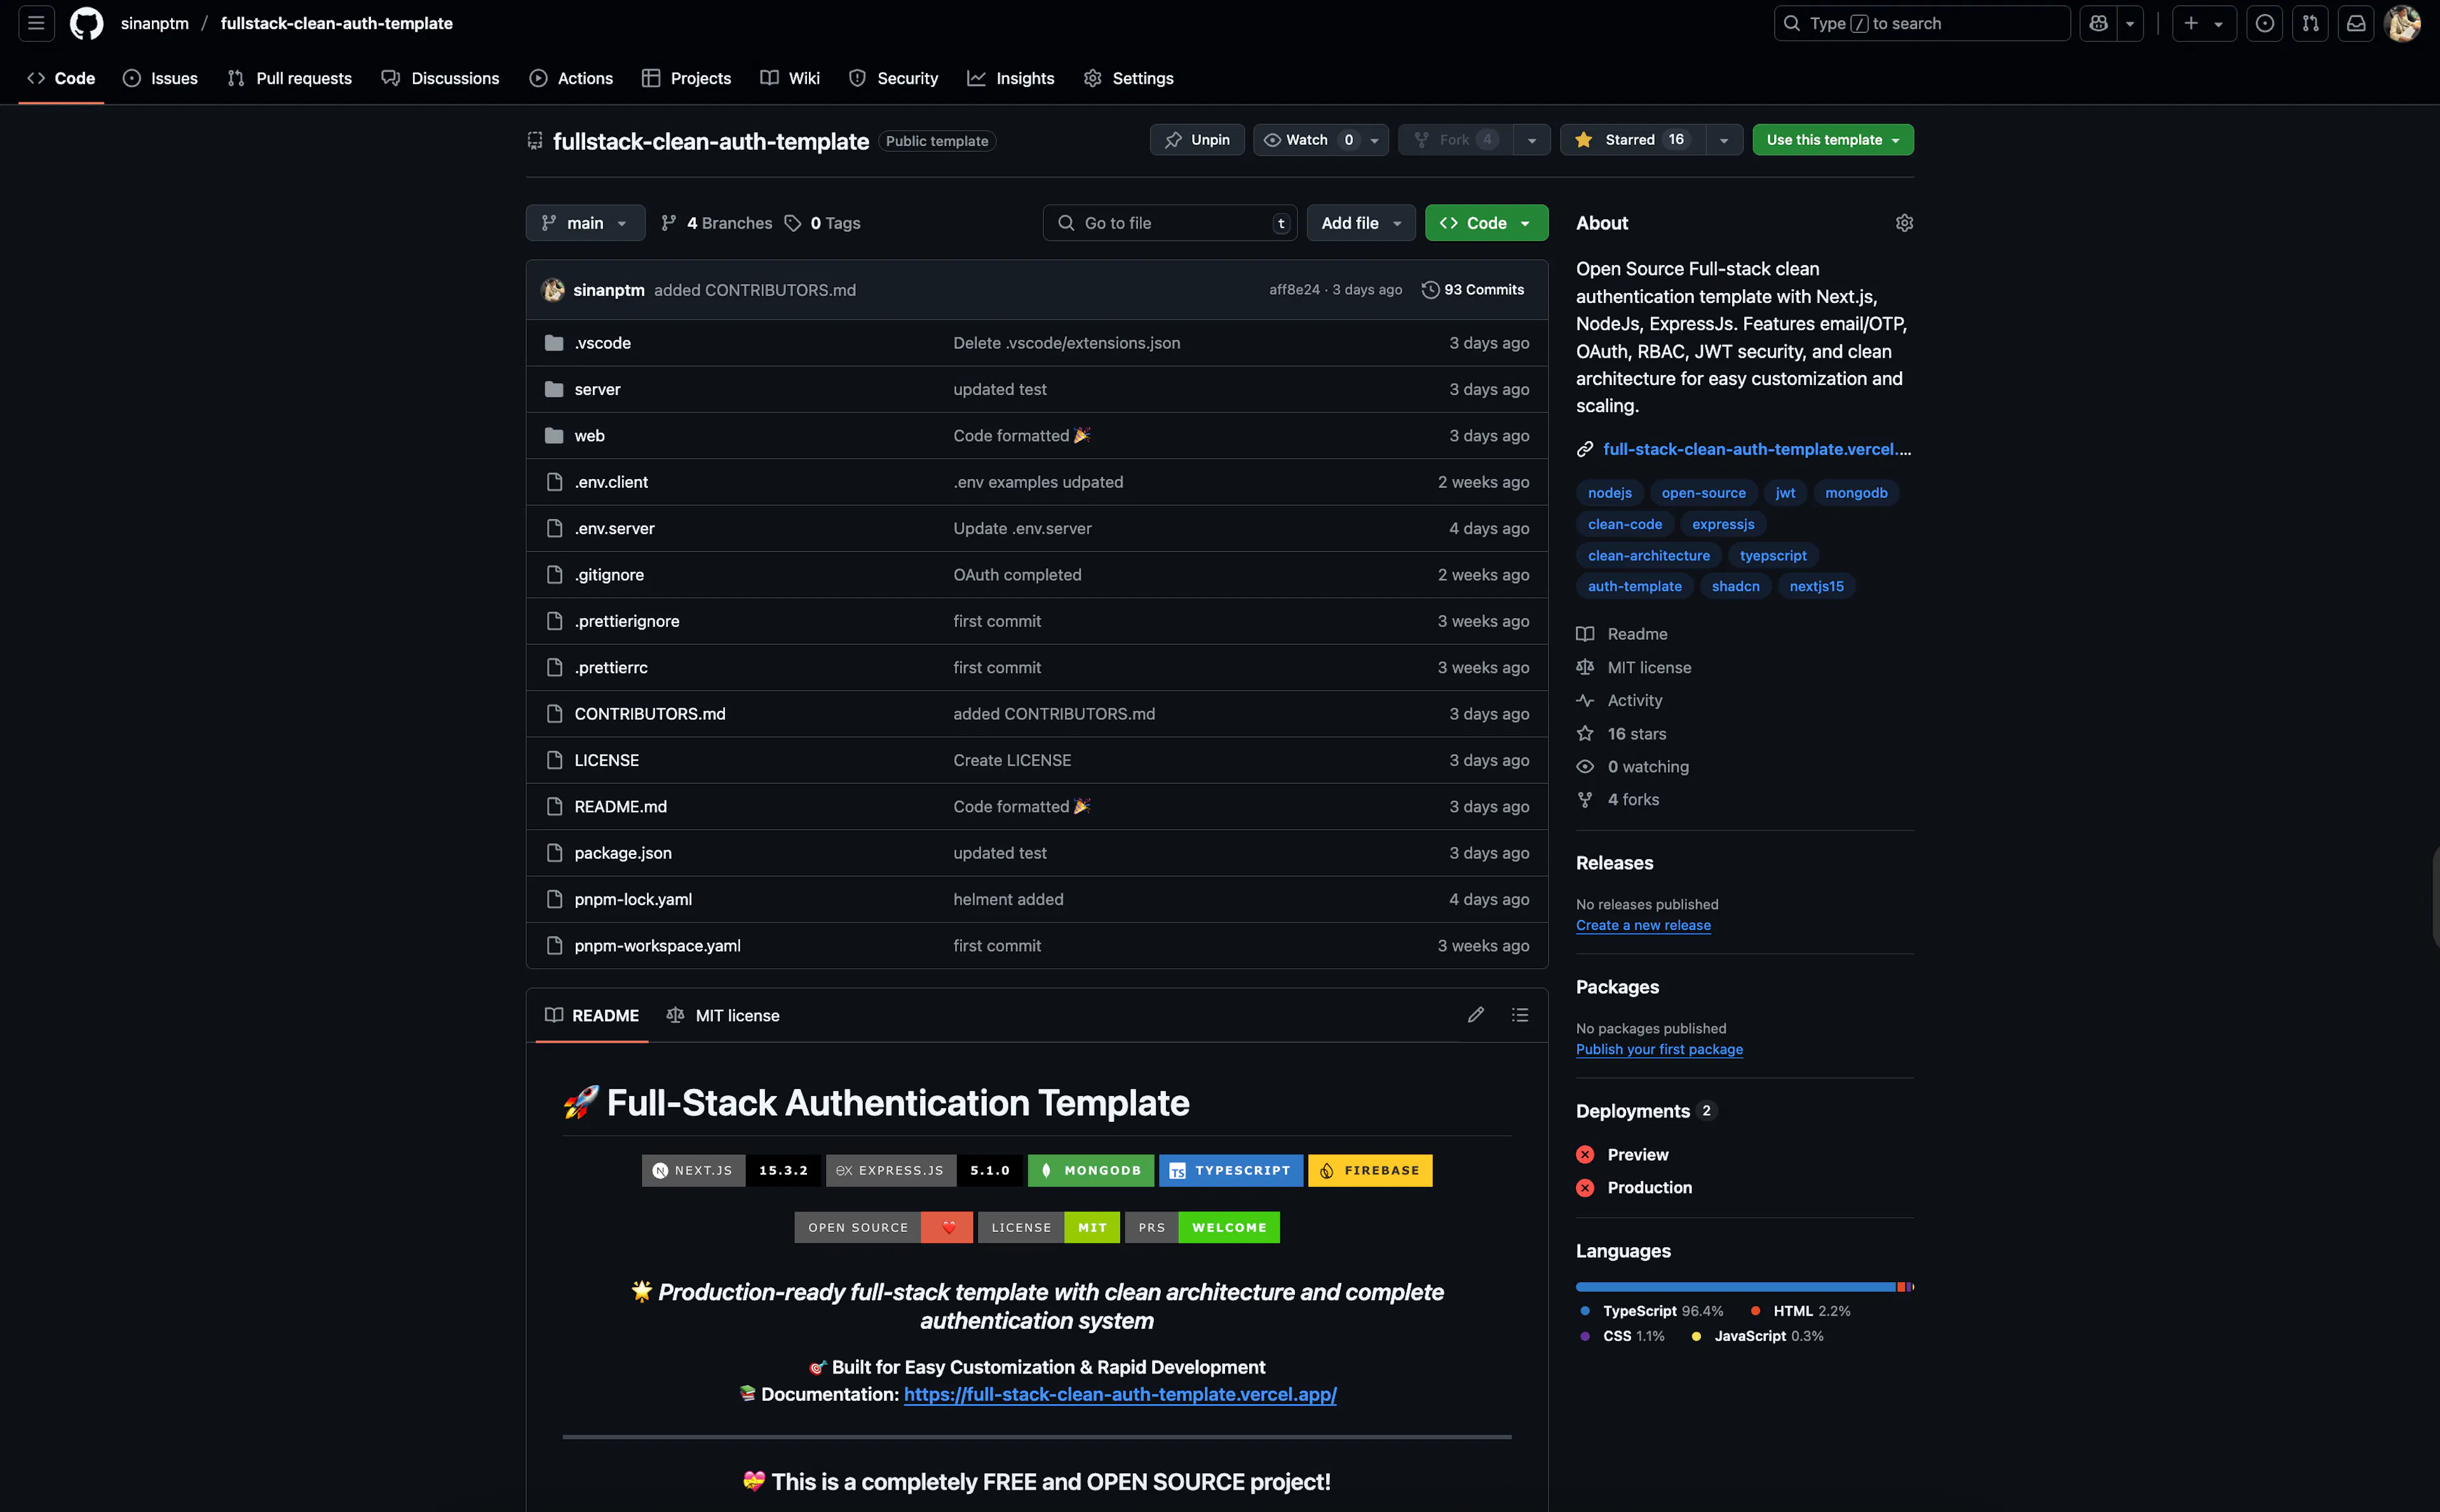Click the Next.js 15.3.2 badge
Screen dimensions: 2440x1512
[x=731, y=1170]
